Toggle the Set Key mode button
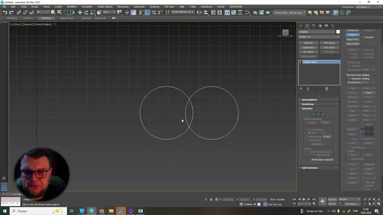Screen dimensions: 383x215 [332, 204]
